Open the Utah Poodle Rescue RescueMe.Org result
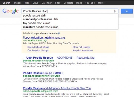This screenshot has width=134, height=97. click(59, 58)
